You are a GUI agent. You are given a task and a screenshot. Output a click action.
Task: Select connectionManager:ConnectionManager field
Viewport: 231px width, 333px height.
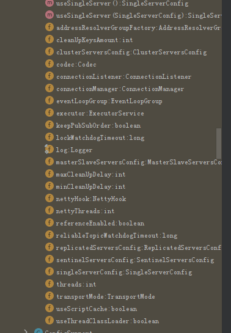pyautogui.click(x=120, y=89)
